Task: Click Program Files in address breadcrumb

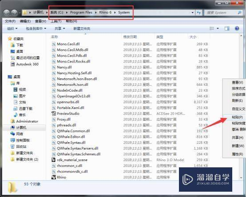Action: [x=81, y=12]
